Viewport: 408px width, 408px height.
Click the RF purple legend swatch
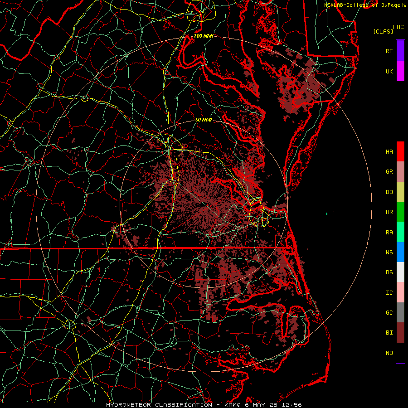tap(400, 51)
